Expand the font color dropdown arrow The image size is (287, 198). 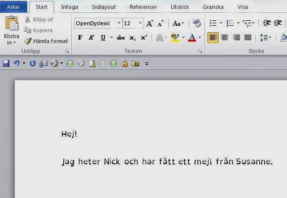[x=200, y=38]
